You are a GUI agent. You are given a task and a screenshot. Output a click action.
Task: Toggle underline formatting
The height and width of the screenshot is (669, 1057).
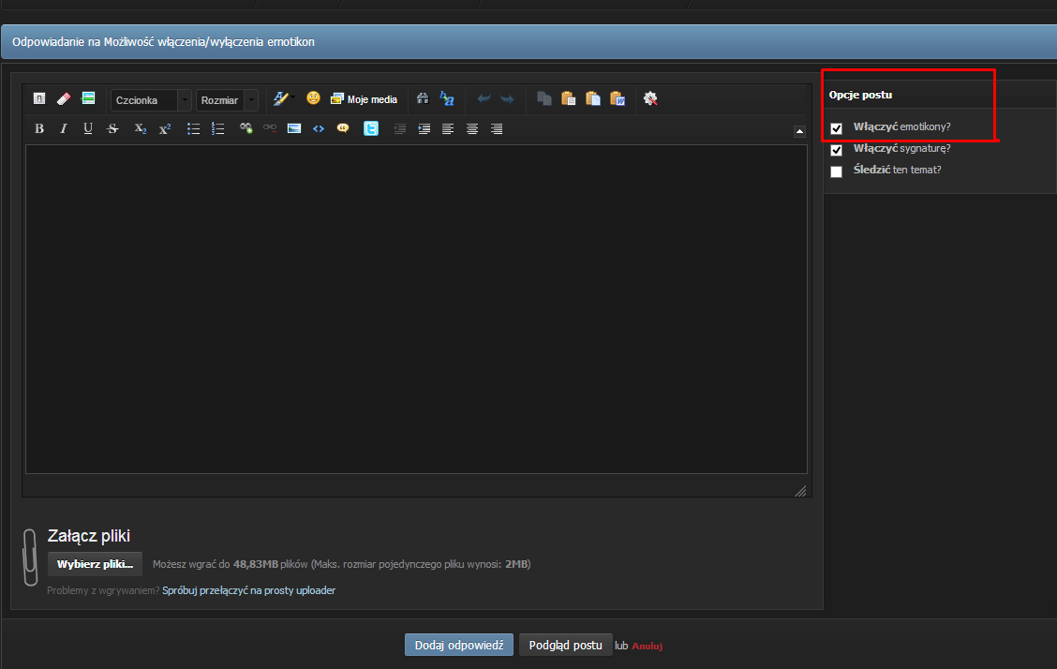pos(88,128)
